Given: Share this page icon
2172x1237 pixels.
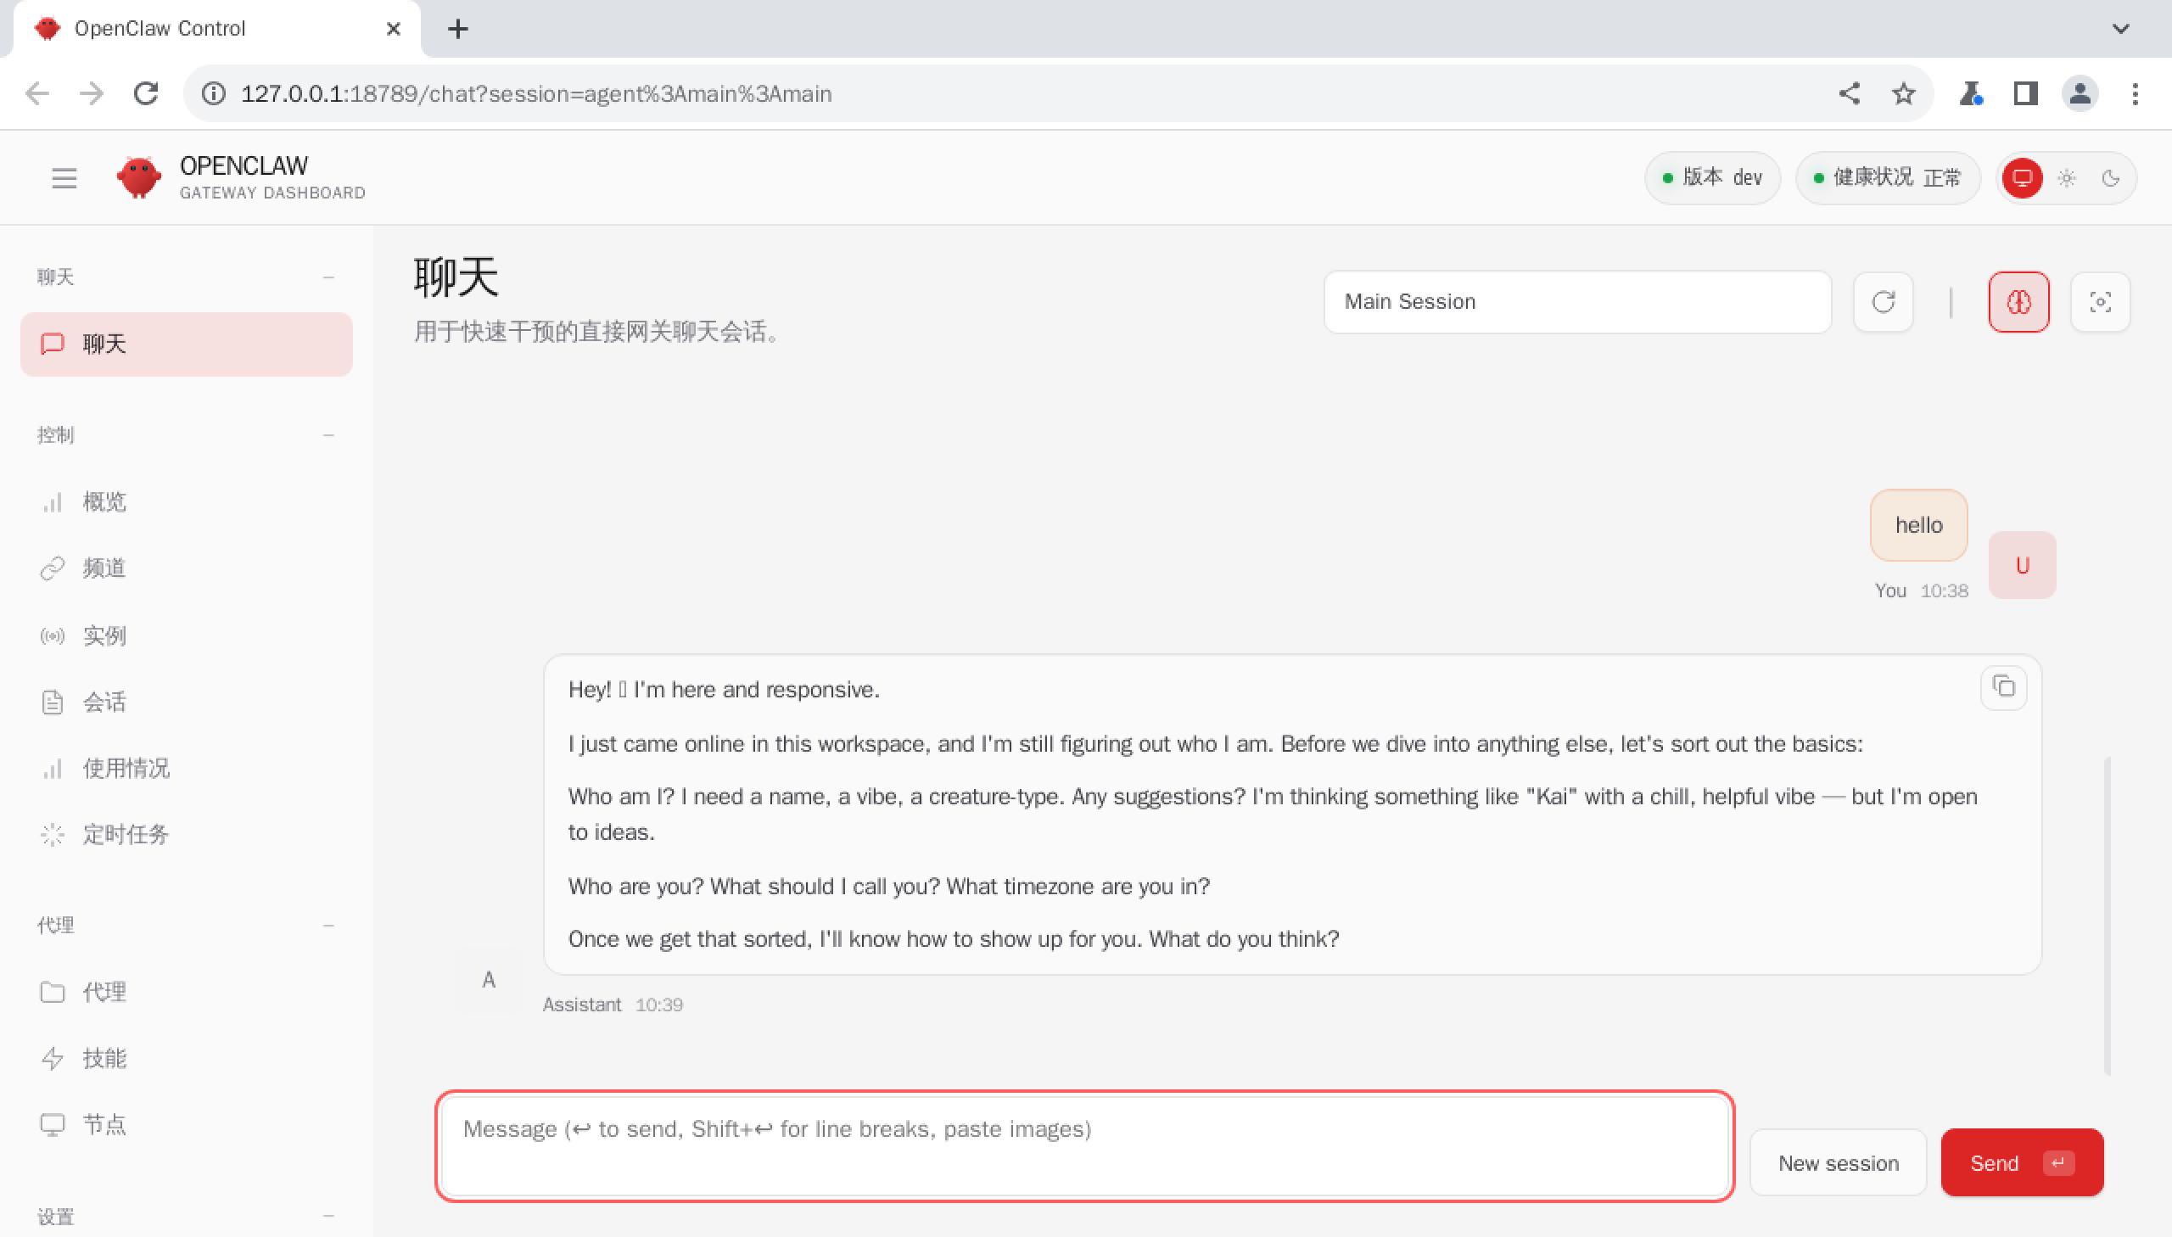Looking at the screenshot, I should [1850, 93].
